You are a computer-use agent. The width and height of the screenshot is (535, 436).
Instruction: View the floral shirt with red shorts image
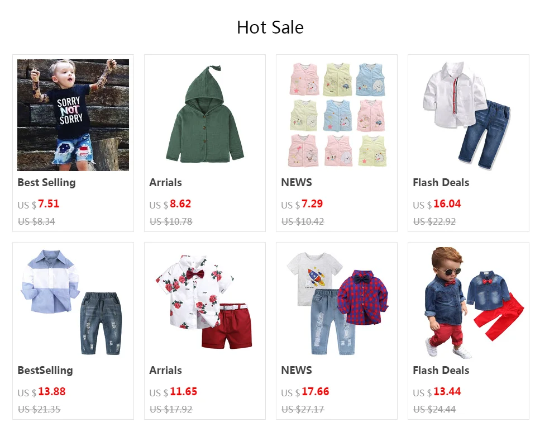tap(205, 303)
